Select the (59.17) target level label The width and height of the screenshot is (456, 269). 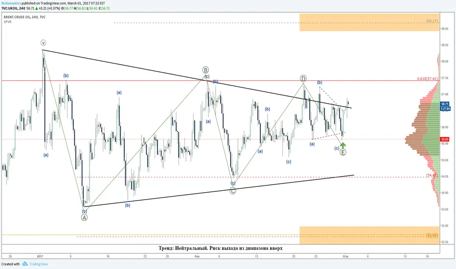pos(432,21)
